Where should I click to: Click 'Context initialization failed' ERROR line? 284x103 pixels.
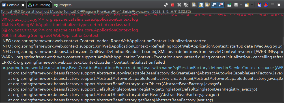pyautogui.click(x=83, y=62)
